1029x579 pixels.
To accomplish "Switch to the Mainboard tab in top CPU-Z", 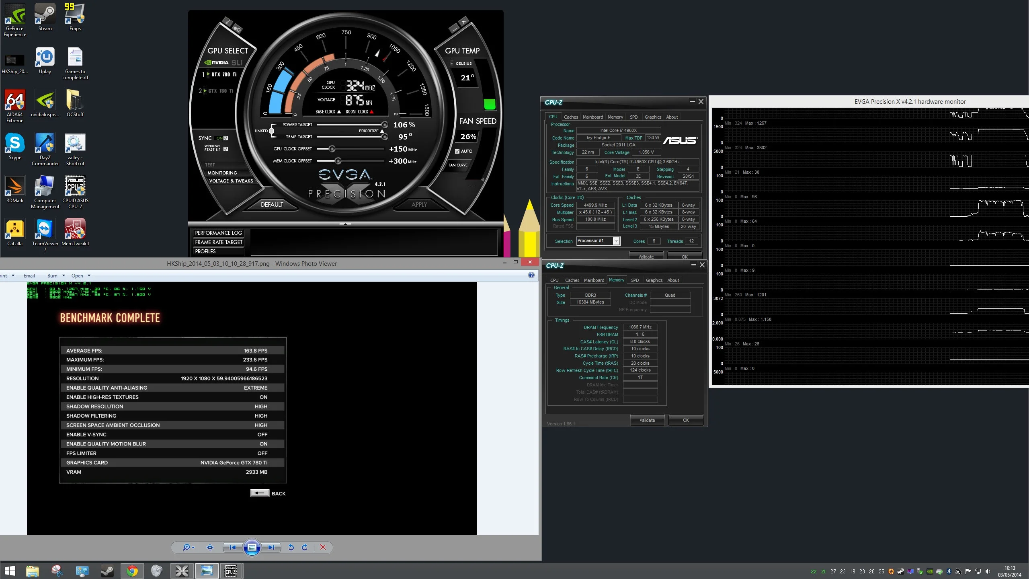I will (x=592, y=117).
